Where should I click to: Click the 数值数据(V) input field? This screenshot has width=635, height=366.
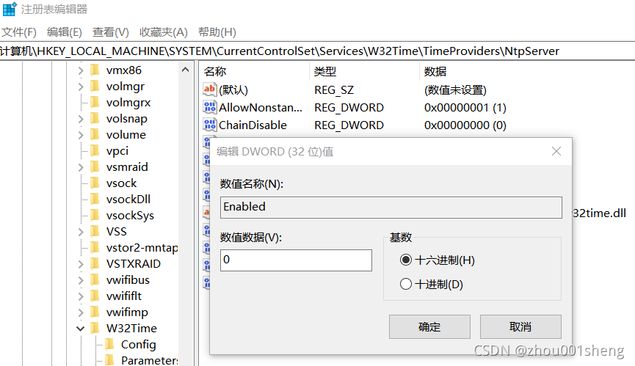tap(296, 260)
